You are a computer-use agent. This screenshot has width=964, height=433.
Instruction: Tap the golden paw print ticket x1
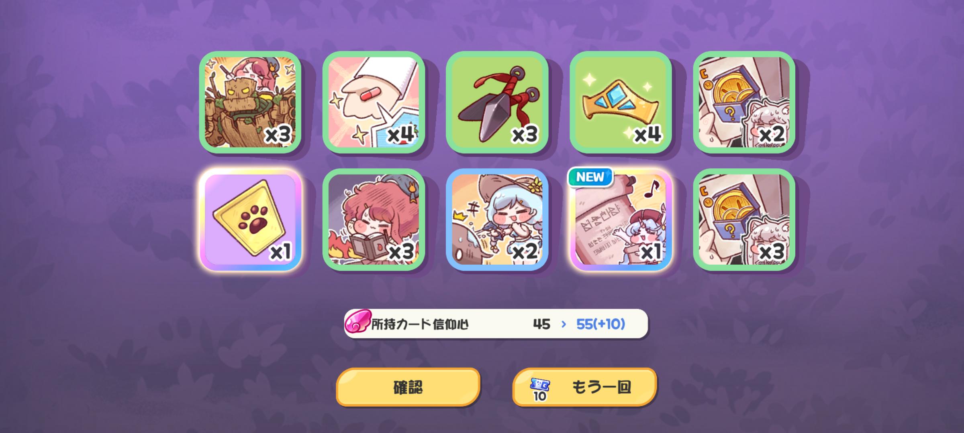click(x=250, y=220)
